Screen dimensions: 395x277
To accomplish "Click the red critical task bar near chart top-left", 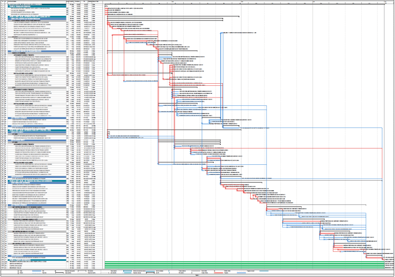I will pyautogui.click(x=106, y=8).
